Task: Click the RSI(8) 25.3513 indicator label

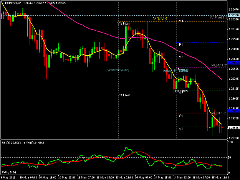Action: (11, 143)
